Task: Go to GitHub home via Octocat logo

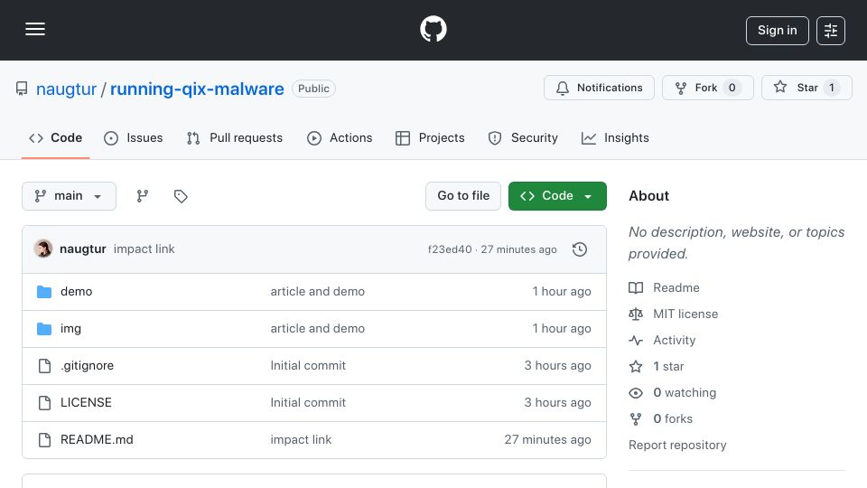Action: tap(433, 29)
